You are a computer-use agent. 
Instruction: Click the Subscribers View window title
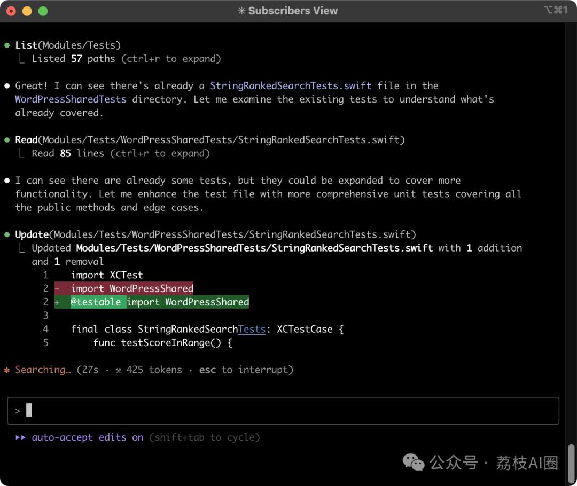293,11
